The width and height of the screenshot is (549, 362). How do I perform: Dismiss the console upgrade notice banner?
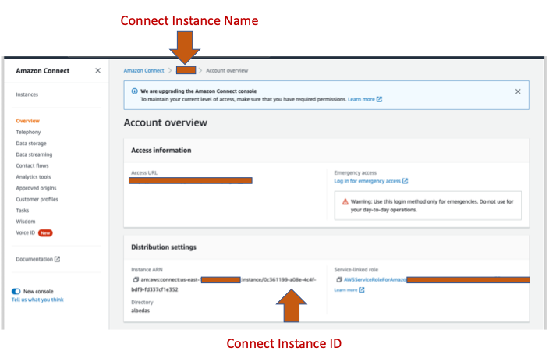tap(518, 91)
